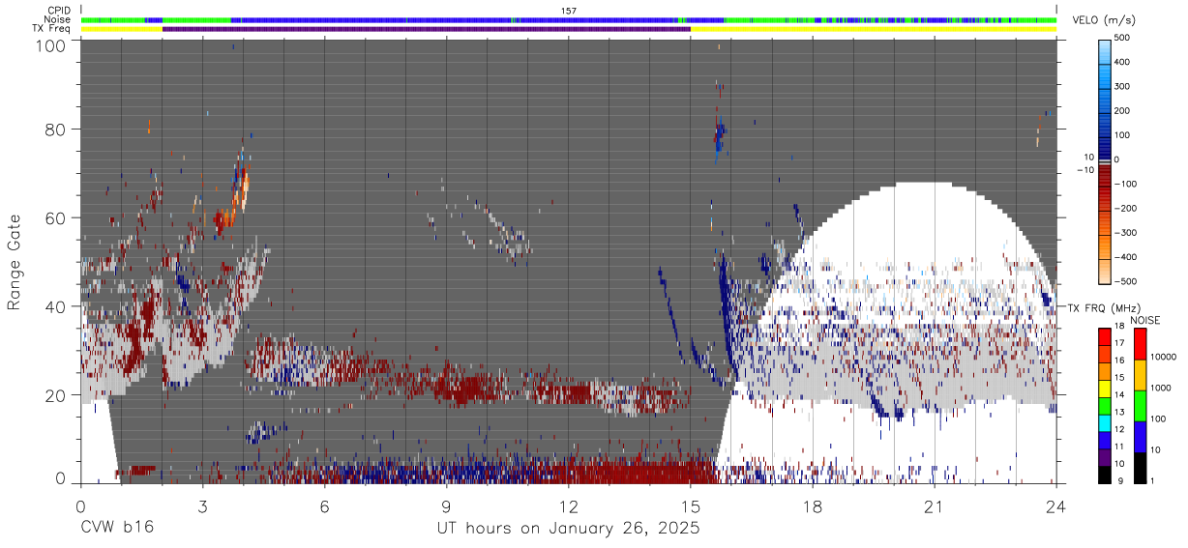Image resolution: width=1188 pixels, height=548 pixels.
Task: Click the hour 12 tick on time axis
Action: pos(569,505)
